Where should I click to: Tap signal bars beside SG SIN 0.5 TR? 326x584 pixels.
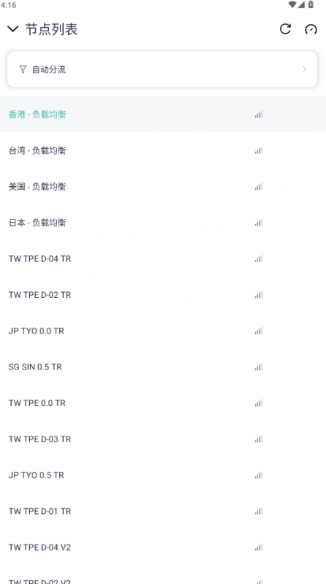[x=259, y=367]
